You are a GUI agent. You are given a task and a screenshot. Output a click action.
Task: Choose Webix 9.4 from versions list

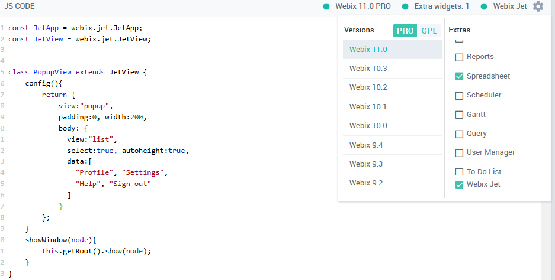click(392, 145)
